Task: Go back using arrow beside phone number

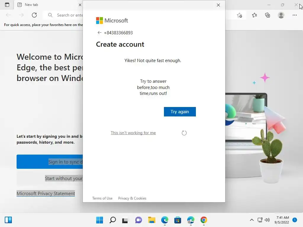Action: pos(99,33)
